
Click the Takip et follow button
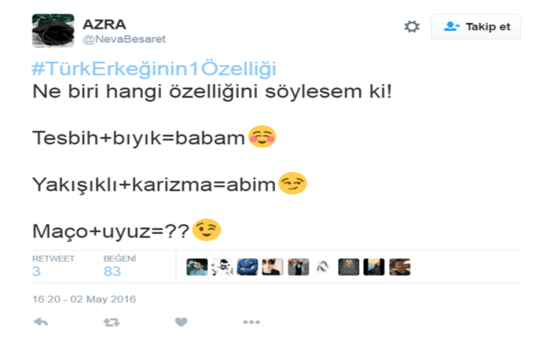476,26
